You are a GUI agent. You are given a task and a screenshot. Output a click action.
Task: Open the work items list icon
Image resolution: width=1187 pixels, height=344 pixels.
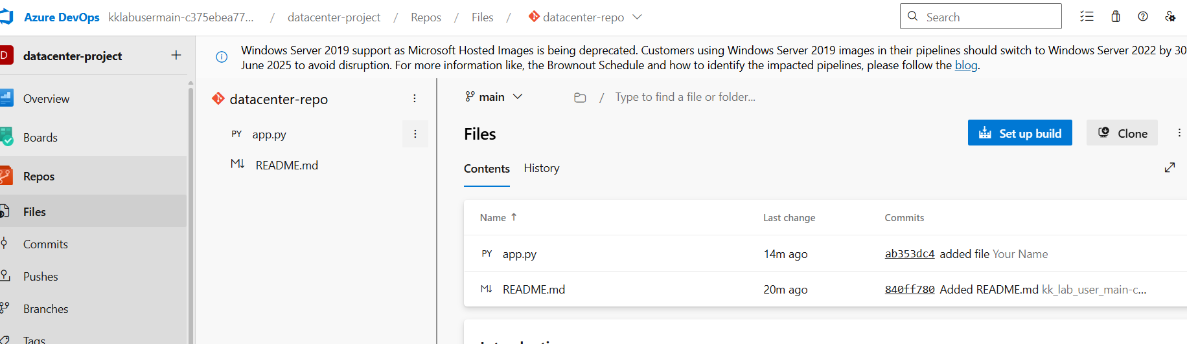(1087, 17)
